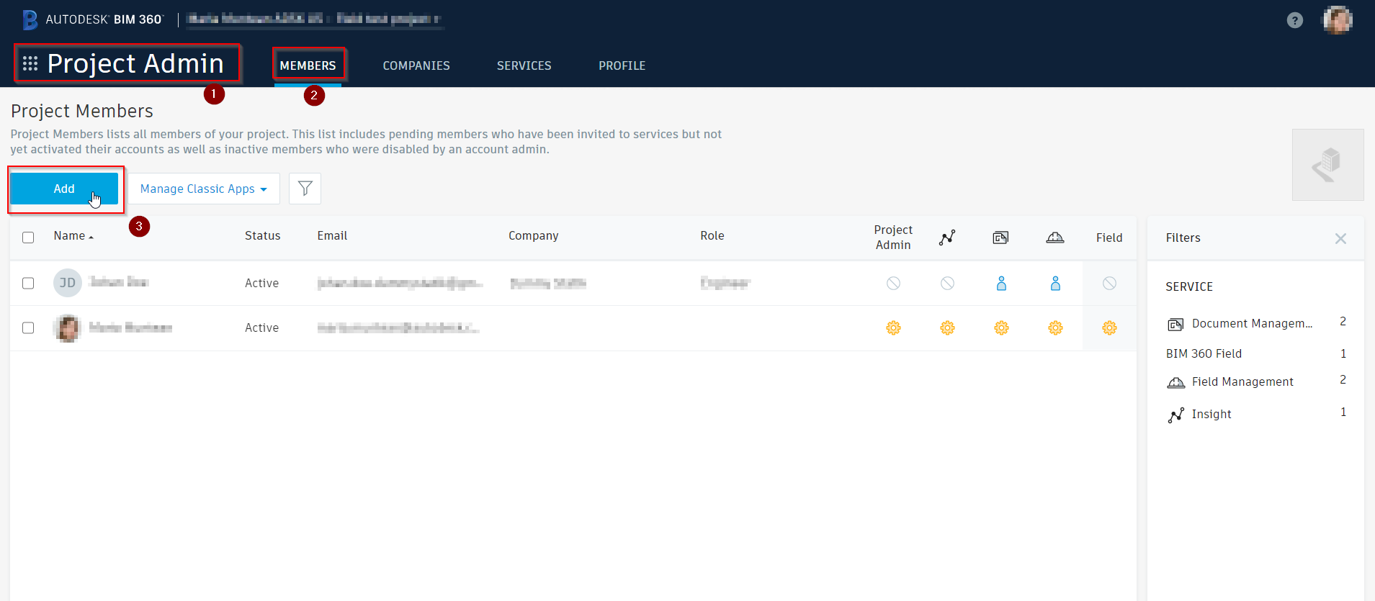Click second member's Field Management gear icon
This screenshot has height=601, width=1375.
pyautogui.click(x=1055, y=328)
